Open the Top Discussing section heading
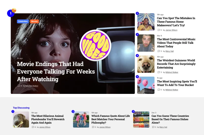Viewport: 204px width, 135px height. pos(21,108)
